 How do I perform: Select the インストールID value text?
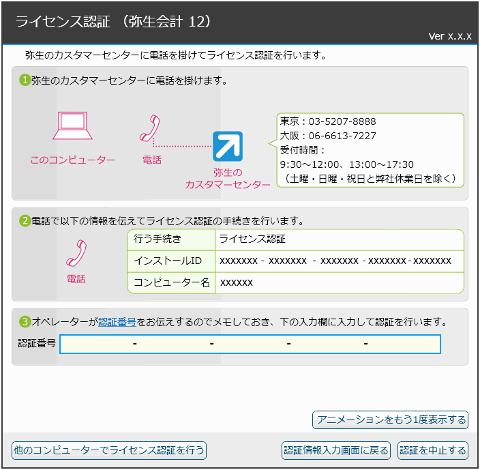[x=335, y=261]
